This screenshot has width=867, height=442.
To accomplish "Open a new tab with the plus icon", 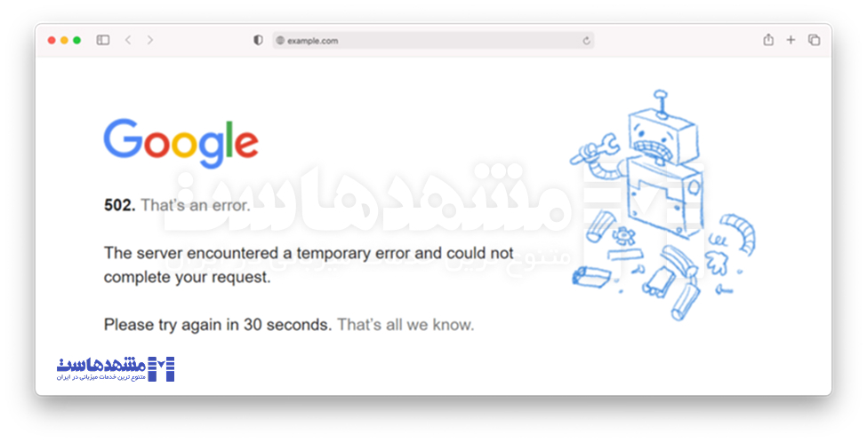I will pyautogui.click(x=791, y=40).
